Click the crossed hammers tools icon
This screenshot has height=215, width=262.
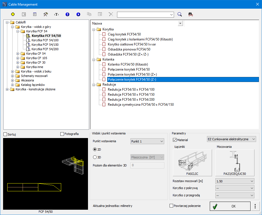click(46, 14)
